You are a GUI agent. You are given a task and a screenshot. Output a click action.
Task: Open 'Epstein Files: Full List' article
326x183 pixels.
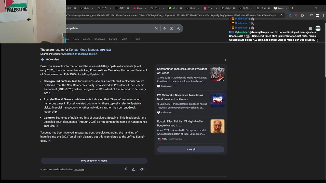(180, 123)
